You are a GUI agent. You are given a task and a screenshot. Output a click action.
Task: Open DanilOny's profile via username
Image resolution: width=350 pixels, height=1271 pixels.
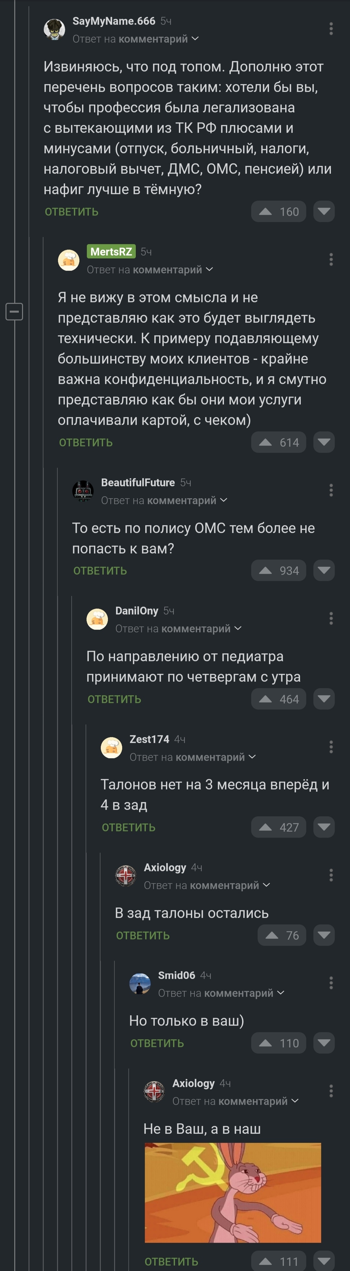136,611
